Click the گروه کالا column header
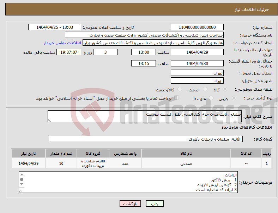 93,154
